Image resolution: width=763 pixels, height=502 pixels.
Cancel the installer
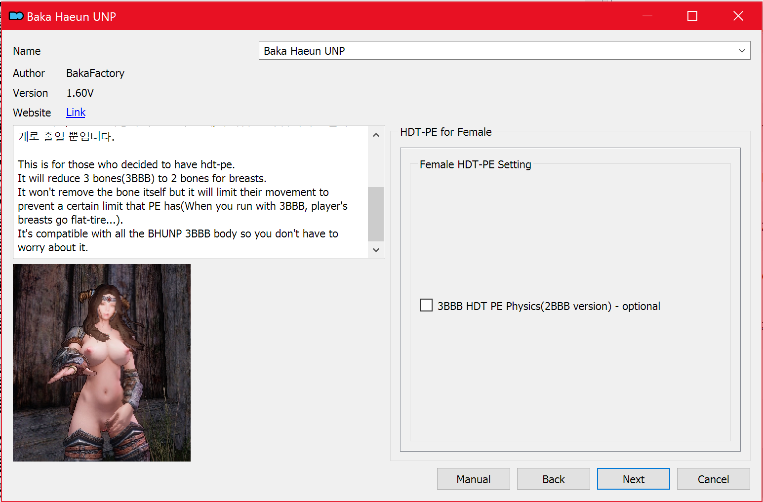click(713, 479)
